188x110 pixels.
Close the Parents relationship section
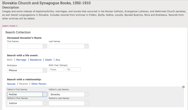(183, 87)
